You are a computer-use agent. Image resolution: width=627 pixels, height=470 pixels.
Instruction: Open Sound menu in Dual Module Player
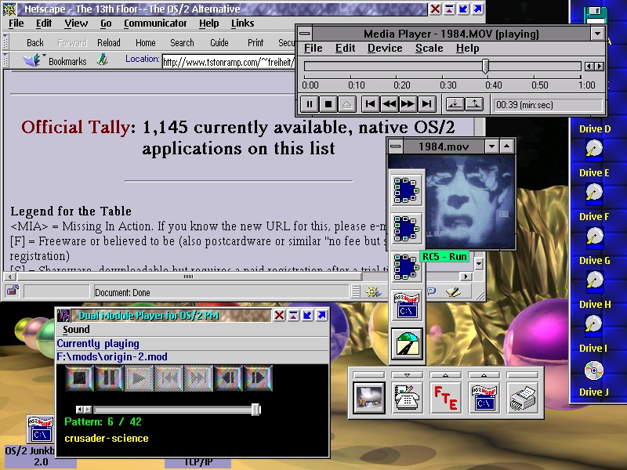pyautogui.click(x=76, y=330)
